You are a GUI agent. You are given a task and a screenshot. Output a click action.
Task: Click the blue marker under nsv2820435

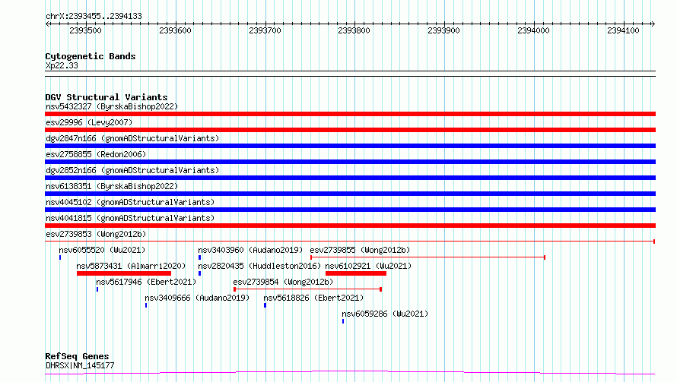pos(199,273)
